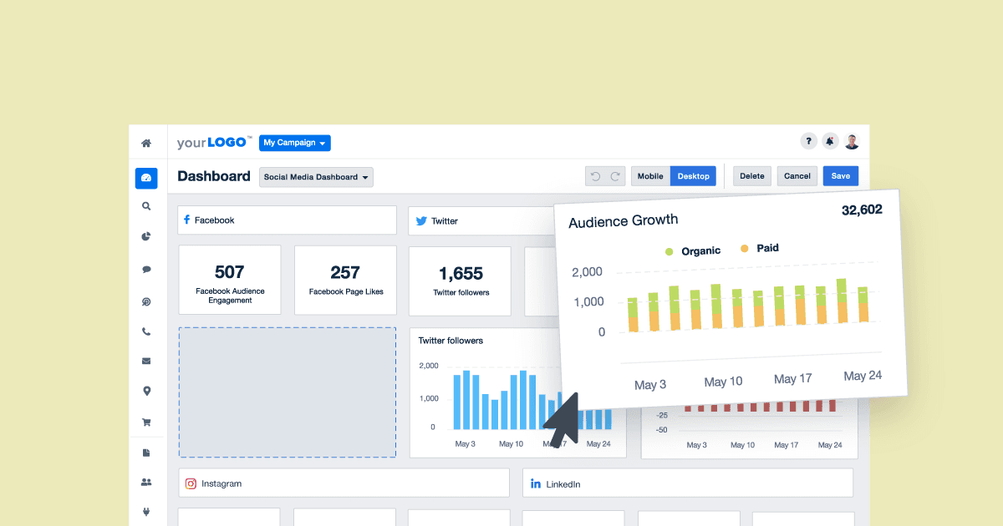The image size is (1003, 526).
Task: Select the location pin icon in the sidebar
Action: click(146, 391)
